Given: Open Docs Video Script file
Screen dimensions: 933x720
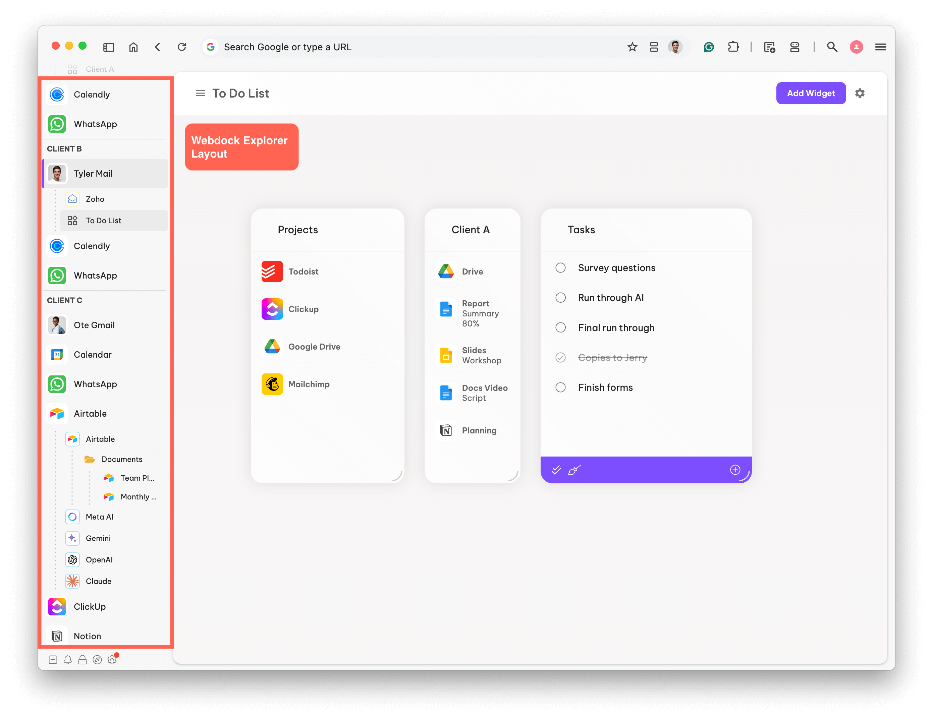Looking at the screenshot, I should [472, 393].
